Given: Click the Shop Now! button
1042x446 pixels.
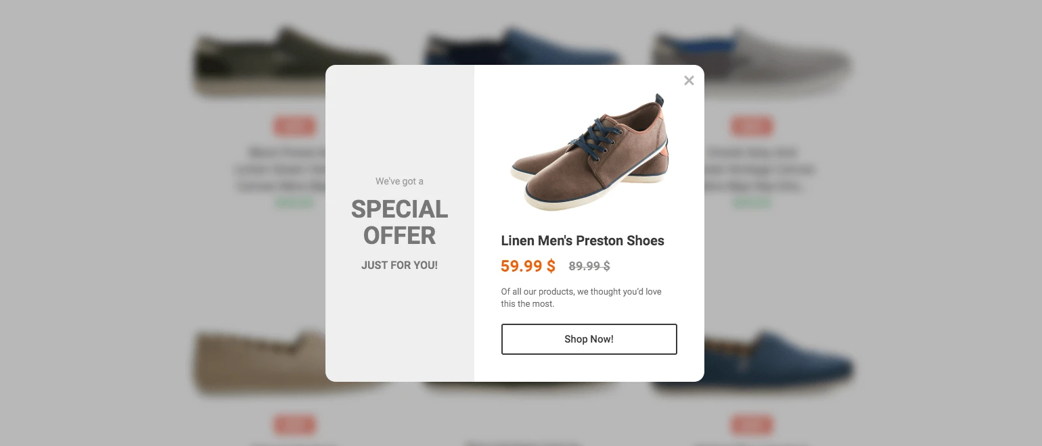Looking at the screenshot, I should (589, 339).
